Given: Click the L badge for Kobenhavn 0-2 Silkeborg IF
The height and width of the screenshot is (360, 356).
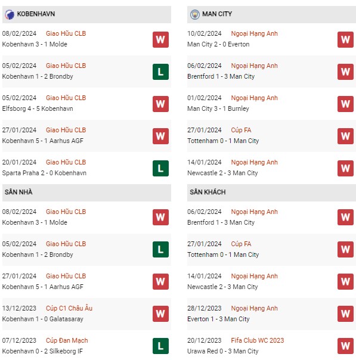Looking at the screenshot, I should (x=160, y=346).
